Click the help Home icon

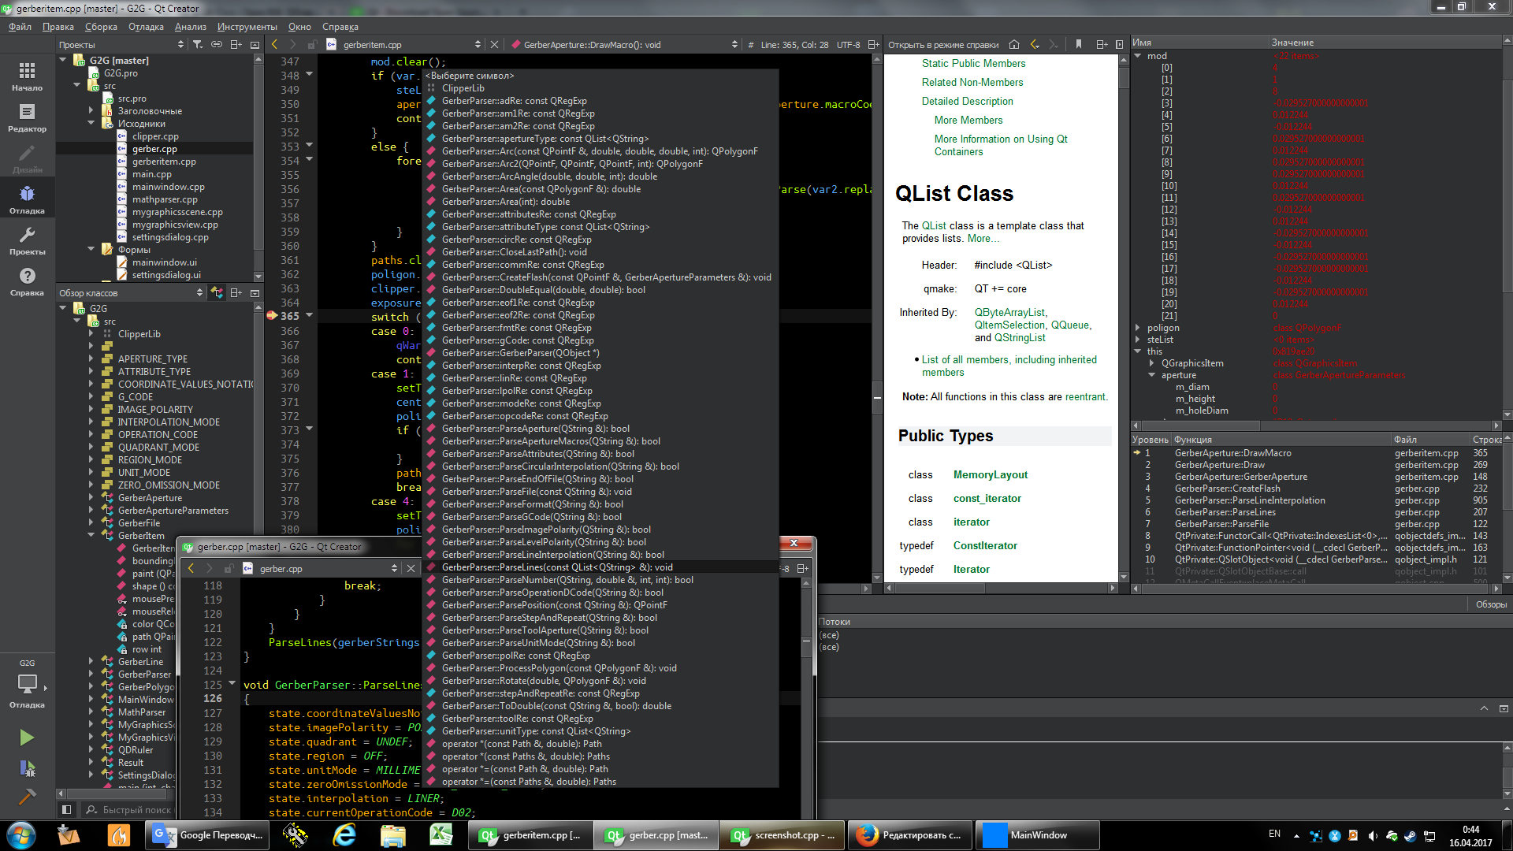pyautogui.click(x=1014, y=45)
